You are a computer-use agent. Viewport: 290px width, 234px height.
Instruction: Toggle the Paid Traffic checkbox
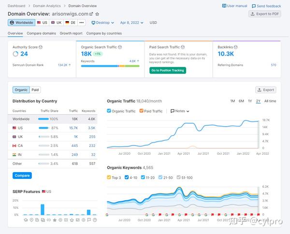tap(141, 111)
